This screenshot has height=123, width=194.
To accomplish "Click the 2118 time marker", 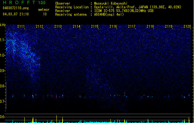I will pyautogui.click(x=150, y=26).
